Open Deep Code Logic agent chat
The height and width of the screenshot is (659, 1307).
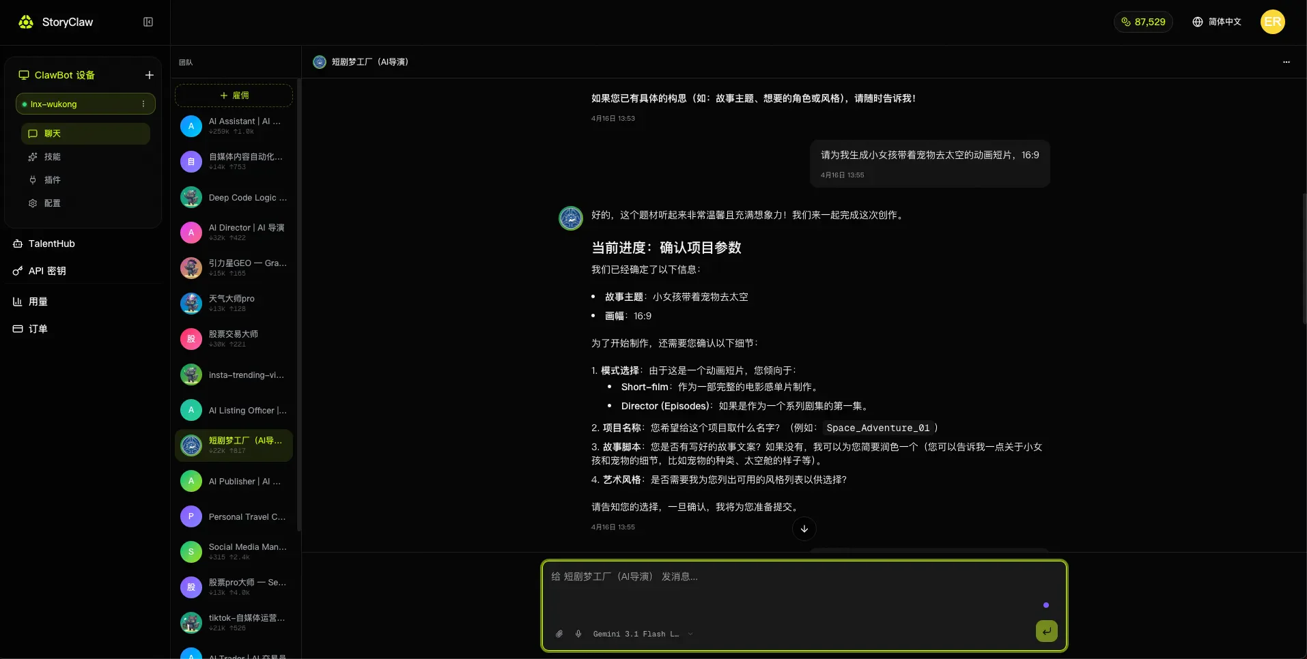pos(234,197)
